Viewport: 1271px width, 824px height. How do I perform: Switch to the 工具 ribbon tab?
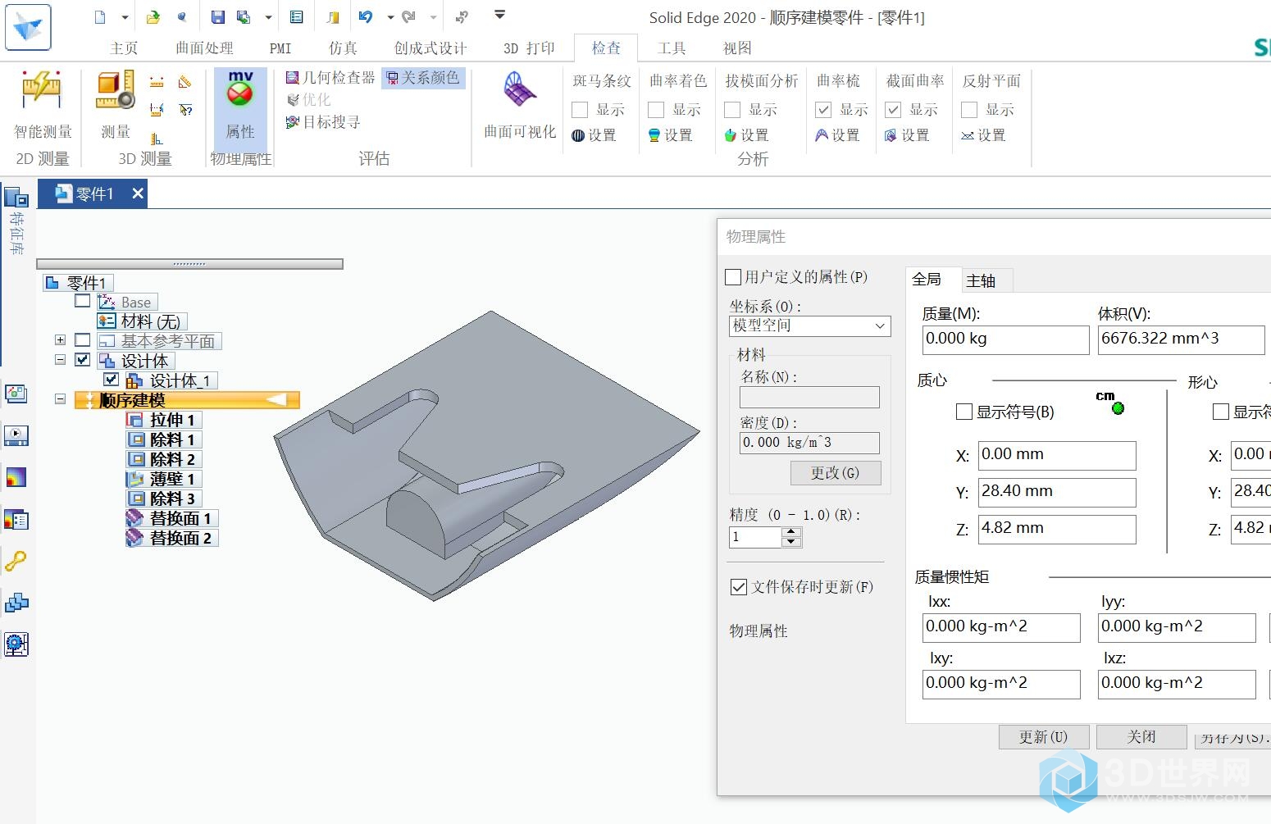pyautogui.click(x=672, y=48)
